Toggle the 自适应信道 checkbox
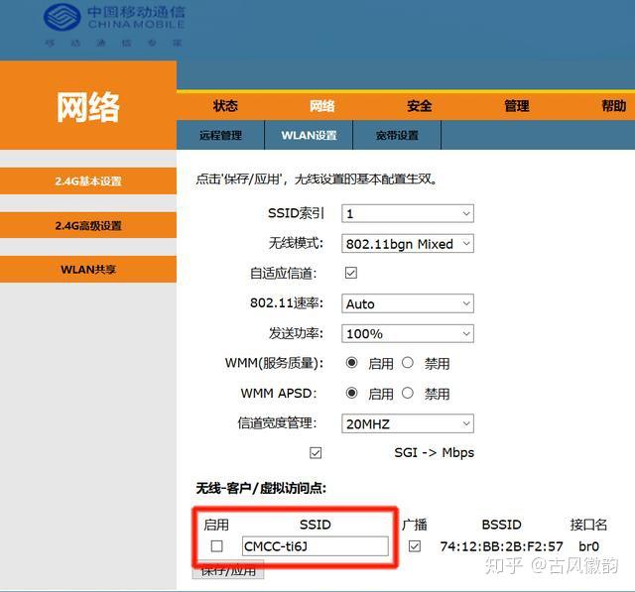The height and width of the screenshot is (592, 635). 350,273
